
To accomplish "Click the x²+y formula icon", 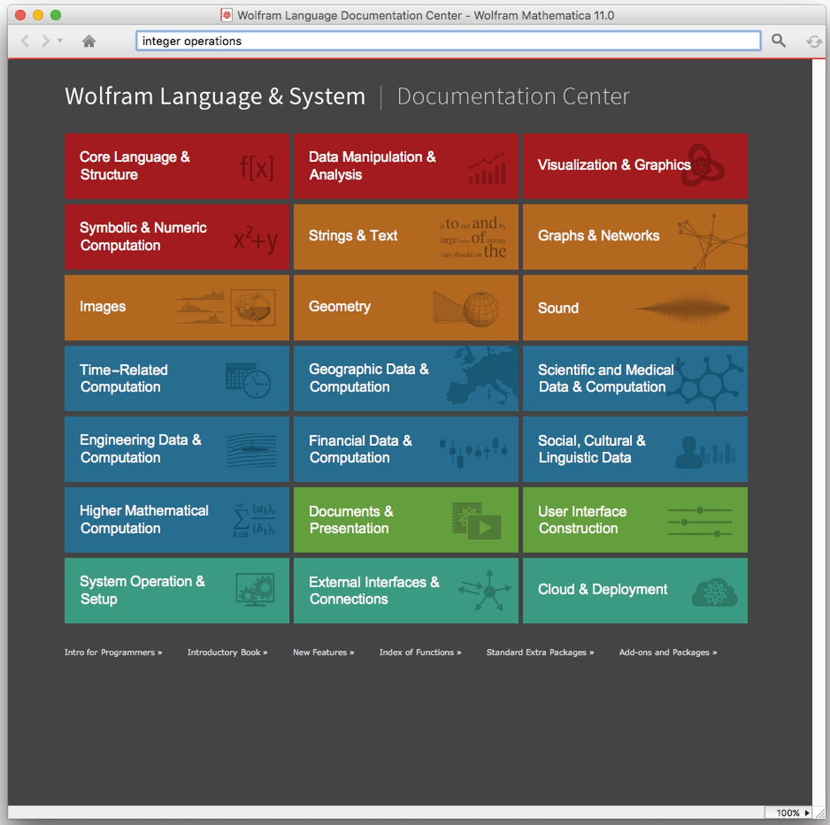I will point(255,239).
